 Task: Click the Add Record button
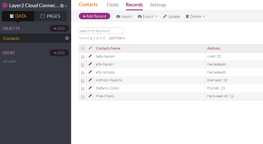point(94,16)
